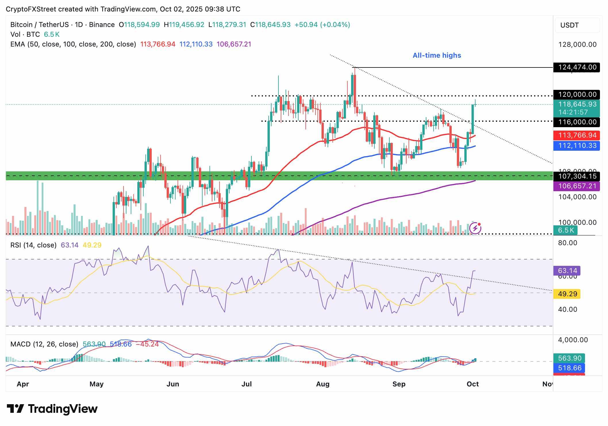The image size is (608, 426).
Task: Toggle the RSI (14, close) indicator pane
Action: pos(33,245)
